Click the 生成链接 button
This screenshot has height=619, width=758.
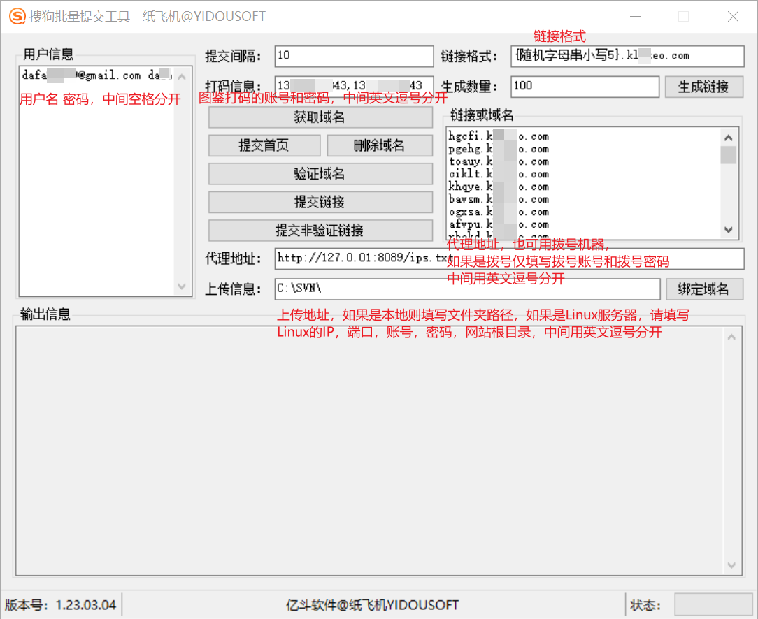point(704,87)
